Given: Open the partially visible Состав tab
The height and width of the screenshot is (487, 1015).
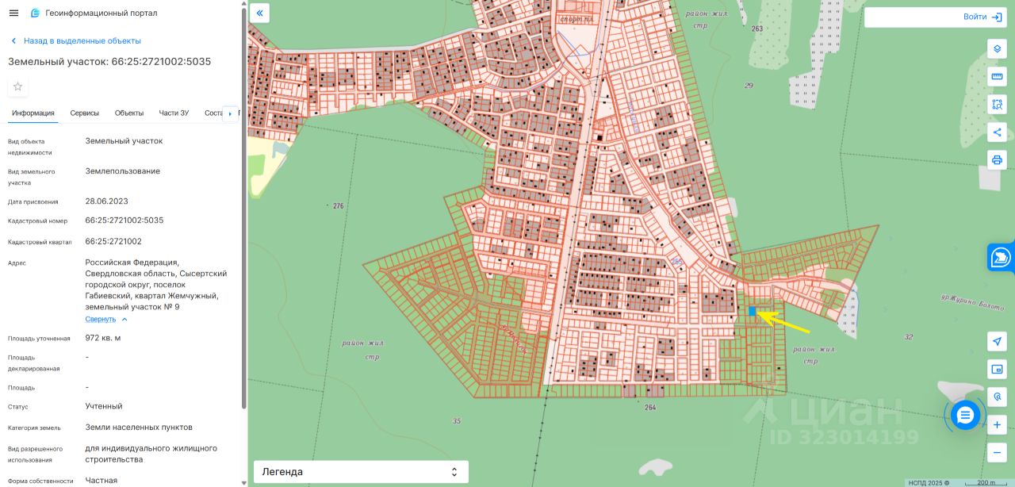Looking at the screenshot, I should point(213,113).
